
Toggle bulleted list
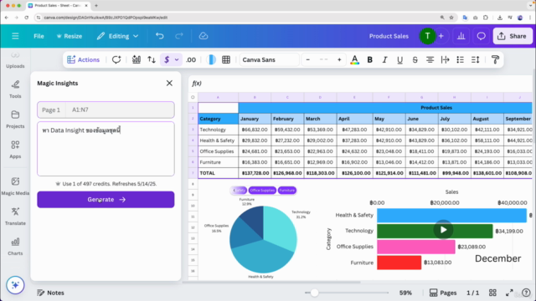point(460,59)
